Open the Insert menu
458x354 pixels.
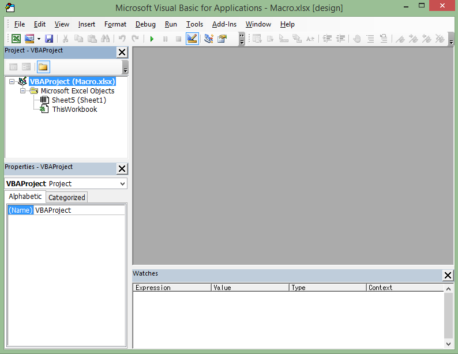[87, 24]
